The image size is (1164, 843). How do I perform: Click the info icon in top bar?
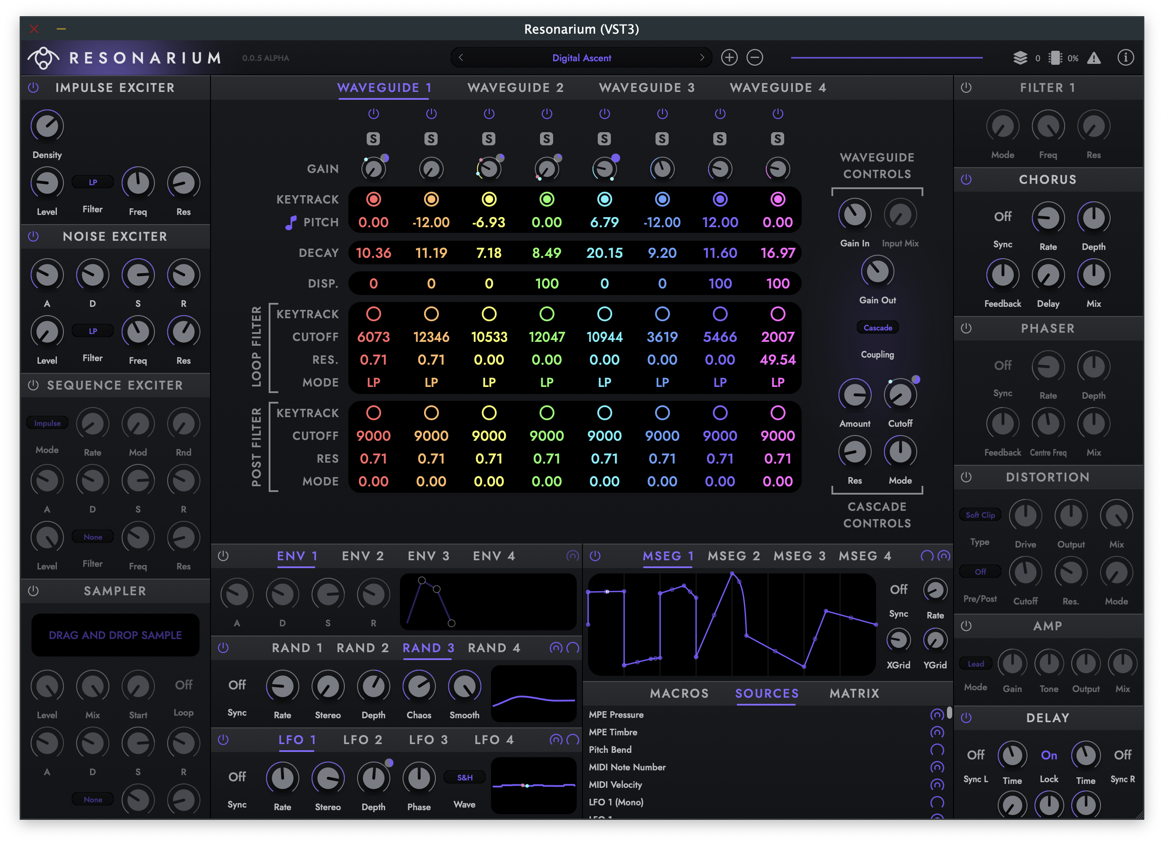pos(1125,57)
